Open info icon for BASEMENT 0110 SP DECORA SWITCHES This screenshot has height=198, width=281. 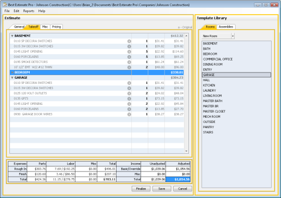coord(129,41)
